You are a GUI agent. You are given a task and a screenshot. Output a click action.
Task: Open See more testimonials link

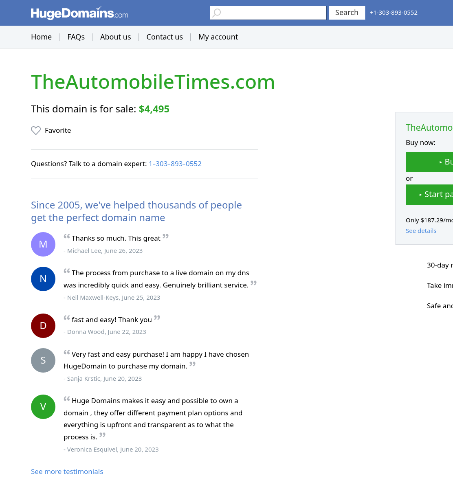point(67,472)
